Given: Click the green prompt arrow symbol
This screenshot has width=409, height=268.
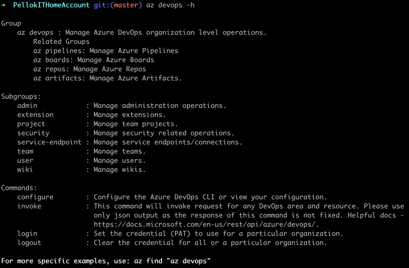Looking at the screenshot, I should coord(3,5).
